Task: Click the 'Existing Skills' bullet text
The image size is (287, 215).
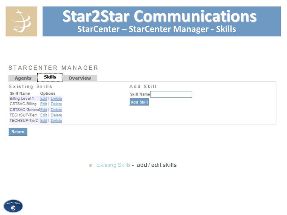Action: click(x=113, y=165)
